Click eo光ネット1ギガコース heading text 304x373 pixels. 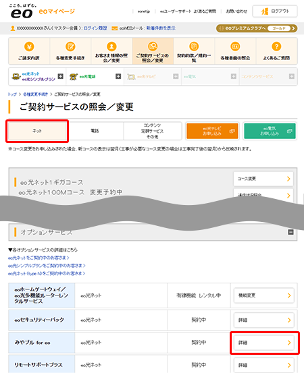tap(52, 183)
